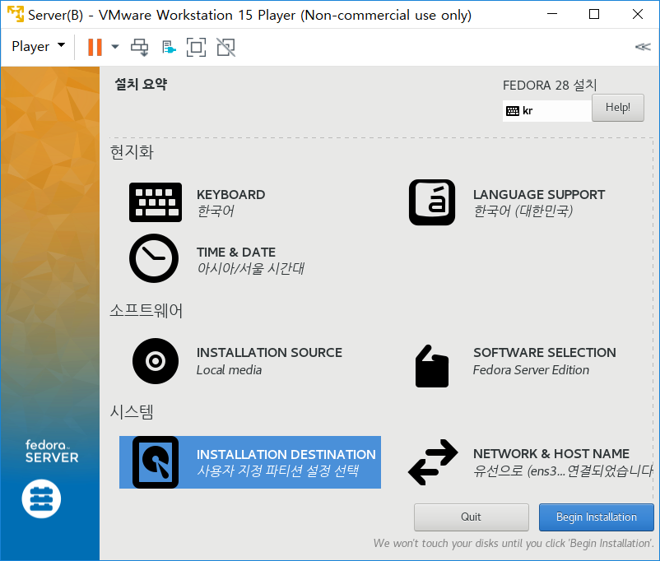Open INSTALLATION DESTINATION disk icon
The height and width of the screenshot is (561, 660).
pyautogui.click(x=156, y=462)
